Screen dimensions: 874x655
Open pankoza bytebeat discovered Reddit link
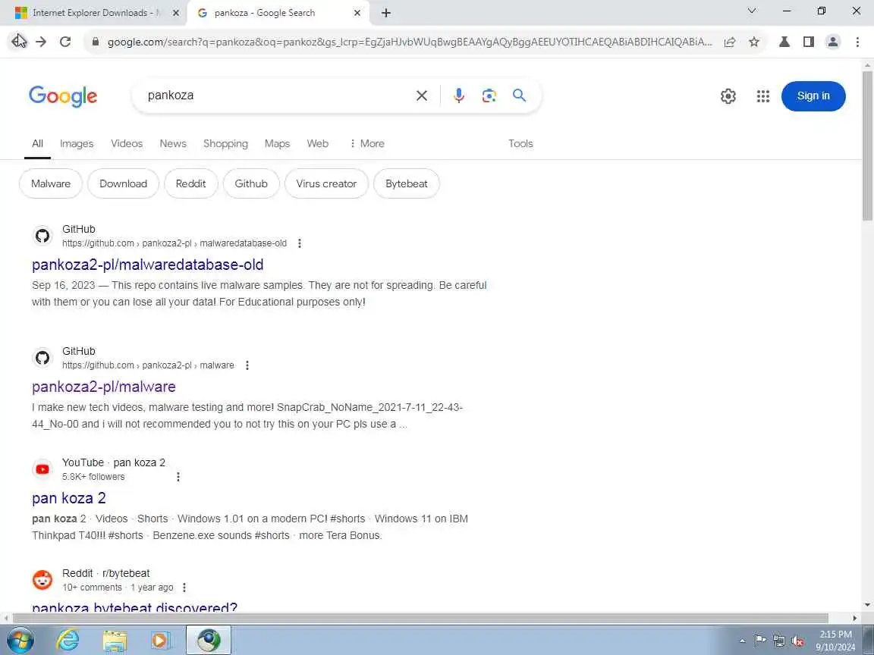[x=134, y=607]
